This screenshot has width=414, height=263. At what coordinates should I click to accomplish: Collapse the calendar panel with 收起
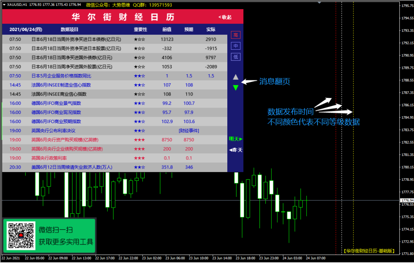coord(225,17)
